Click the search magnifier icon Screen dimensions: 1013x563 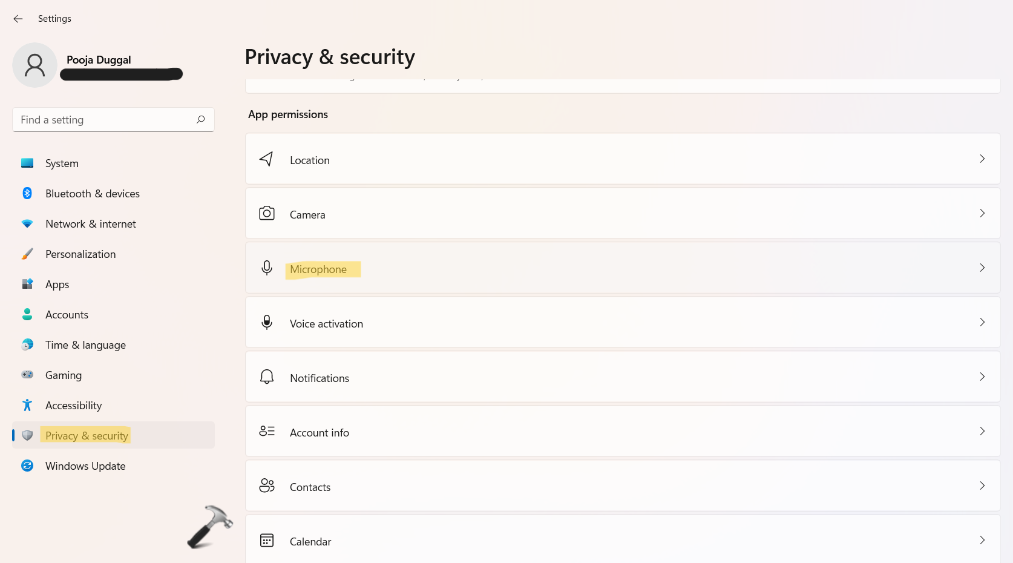tap(201, 120)
